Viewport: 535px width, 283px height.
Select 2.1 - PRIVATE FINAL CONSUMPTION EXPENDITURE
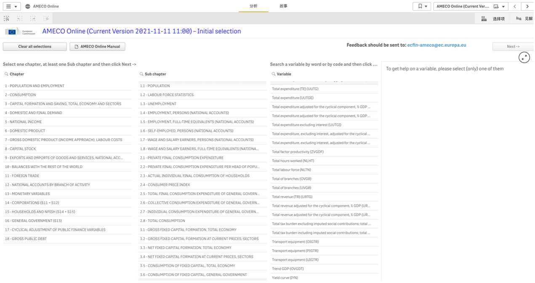pyautogui.click(x=202, y=158)
